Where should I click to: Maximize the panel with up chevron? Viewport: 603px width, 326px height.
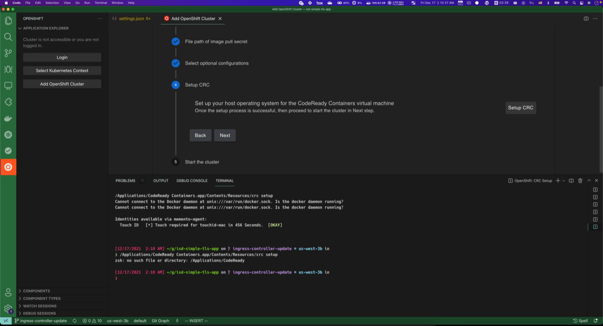click(x=589, y=180)
